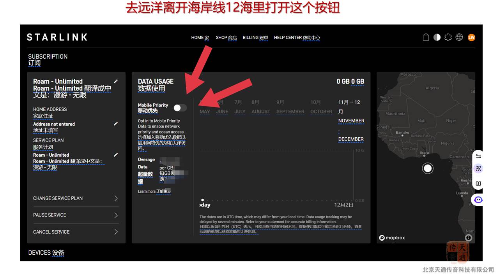Open the translate icon in side floating bar
Image resolution: width=499 pixels, height=280 pixels.
478,168
